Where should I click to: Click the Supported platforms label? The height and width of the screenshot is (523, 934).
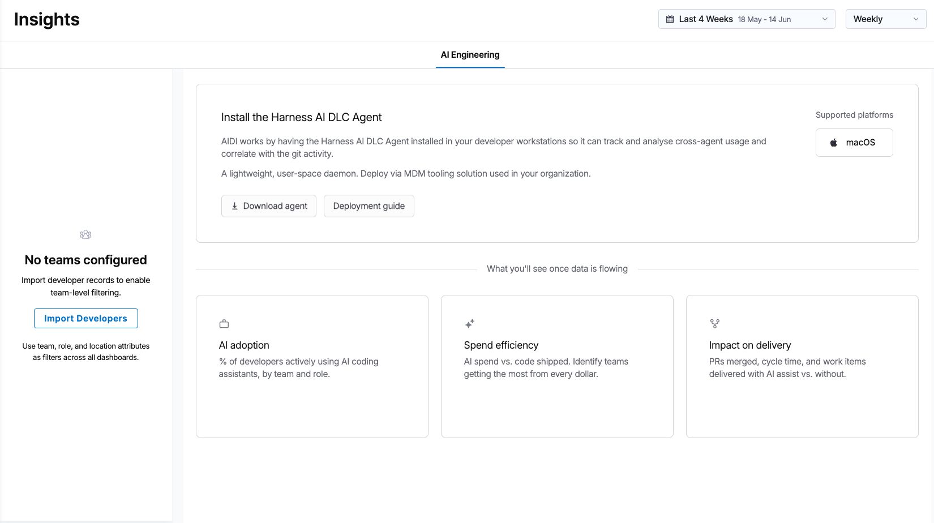click(854, 115)
